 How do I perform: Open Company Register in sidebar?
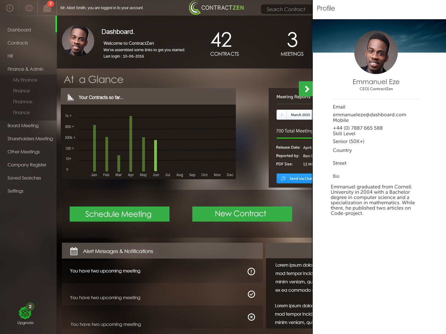coord(27,165)
